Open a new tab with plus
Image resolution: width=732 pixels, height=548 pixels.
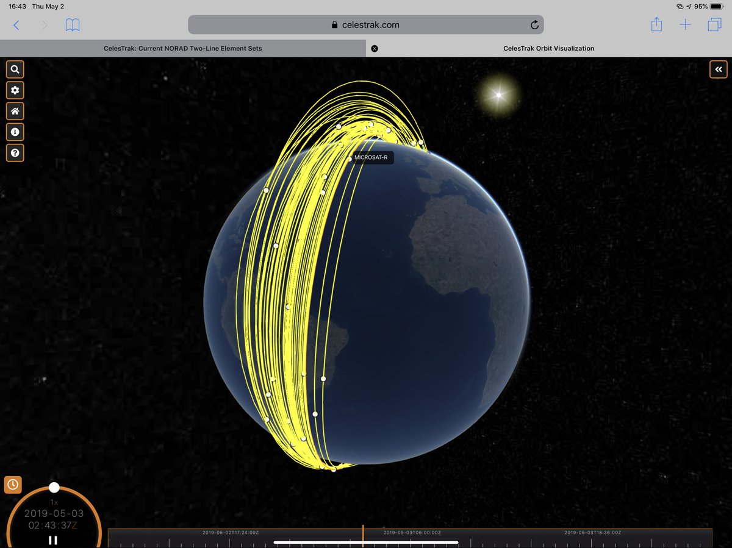coord(686,25)
